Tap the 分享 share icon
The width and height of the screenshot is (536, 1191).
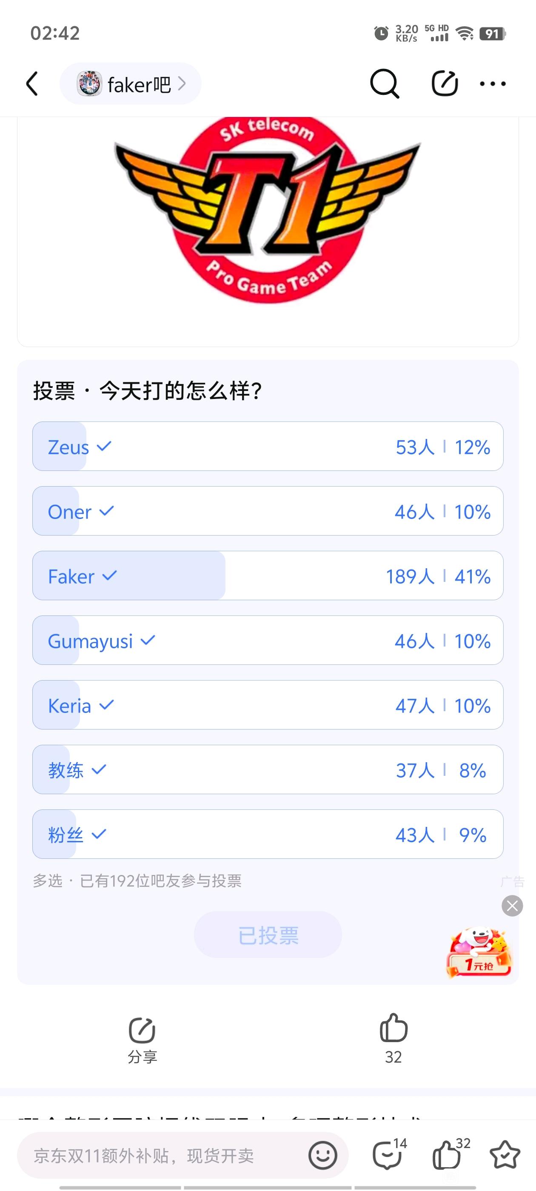click(x=142, y=1030)
